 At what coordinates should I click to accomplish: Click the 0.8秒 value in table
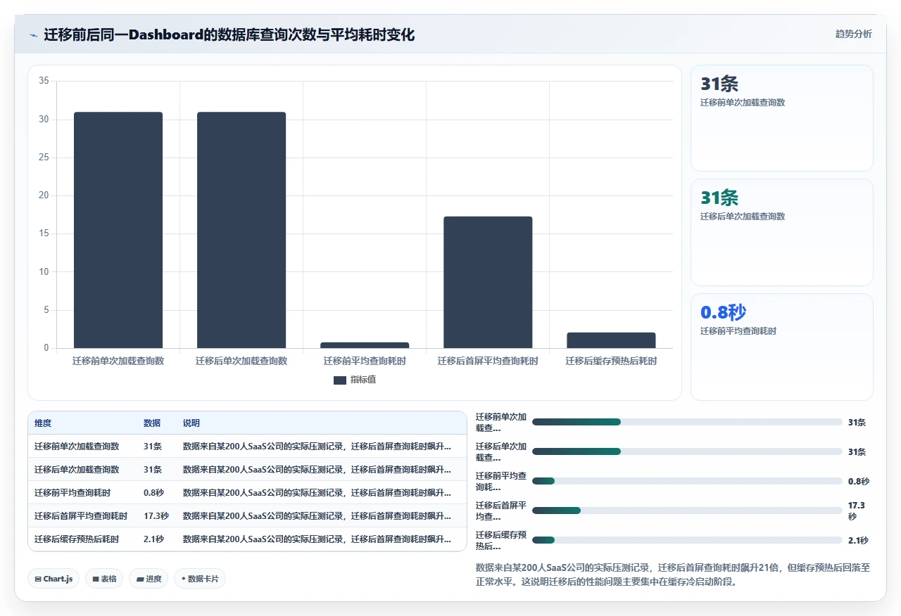point(153,493)
